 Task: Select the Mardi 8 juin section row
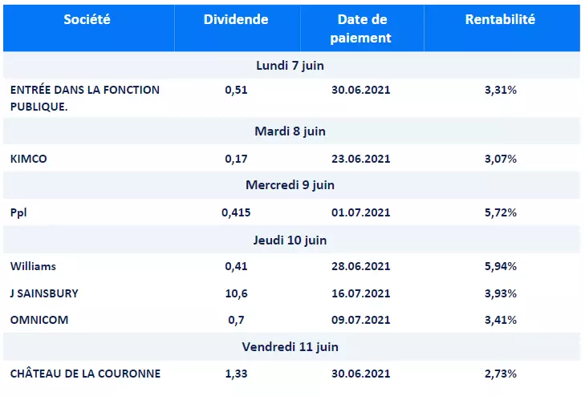tap(292, 131)
